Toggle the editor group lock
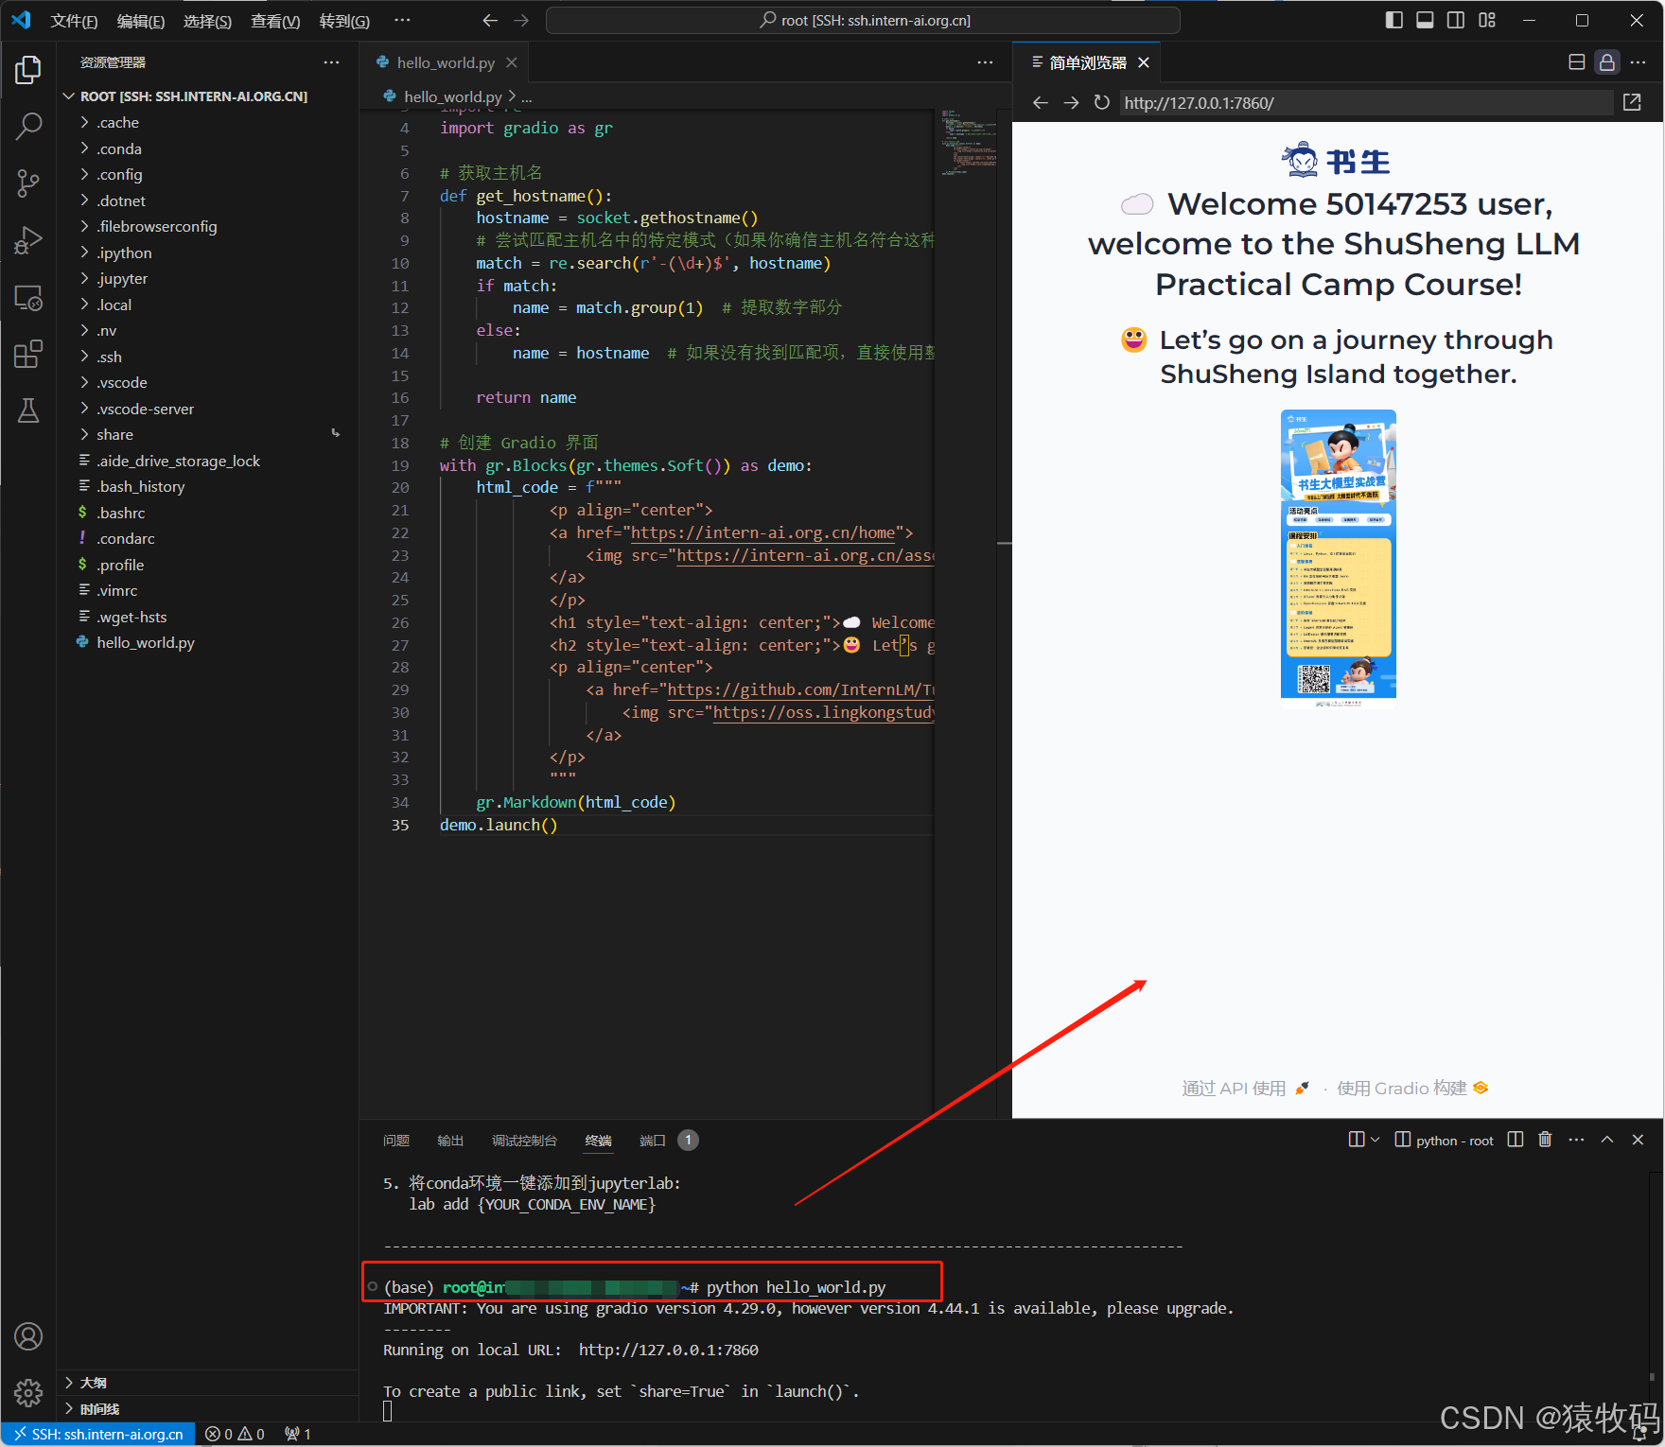Screen dimensions: 1665x1447 [x=1607, y=62]
